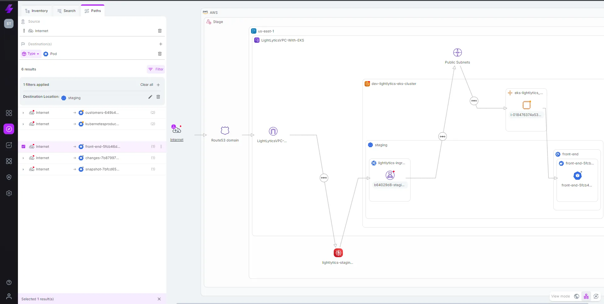Select the Route53 domain node

[225, 130]
